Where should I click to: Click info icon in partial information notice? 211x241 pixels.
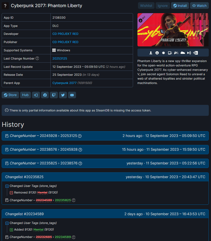point(7,110)
